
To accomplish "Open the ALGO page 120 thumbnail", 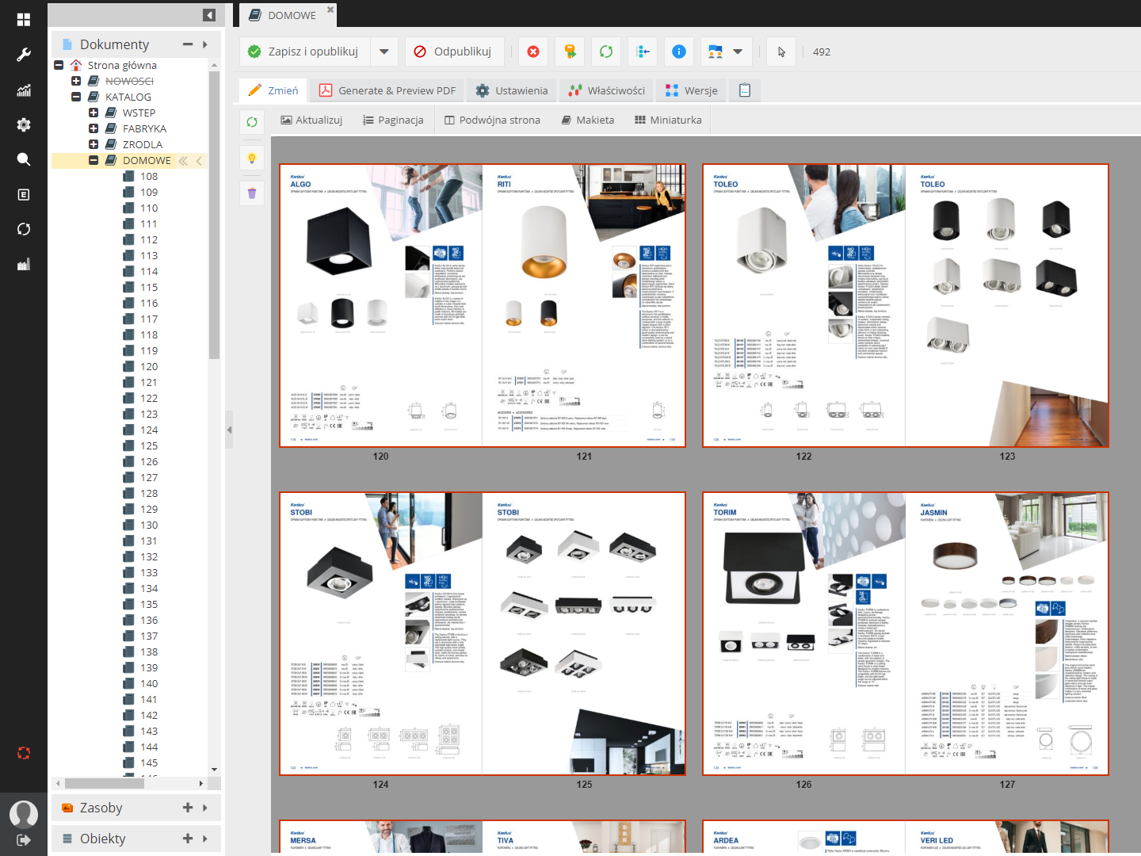I will coord(381,306).
